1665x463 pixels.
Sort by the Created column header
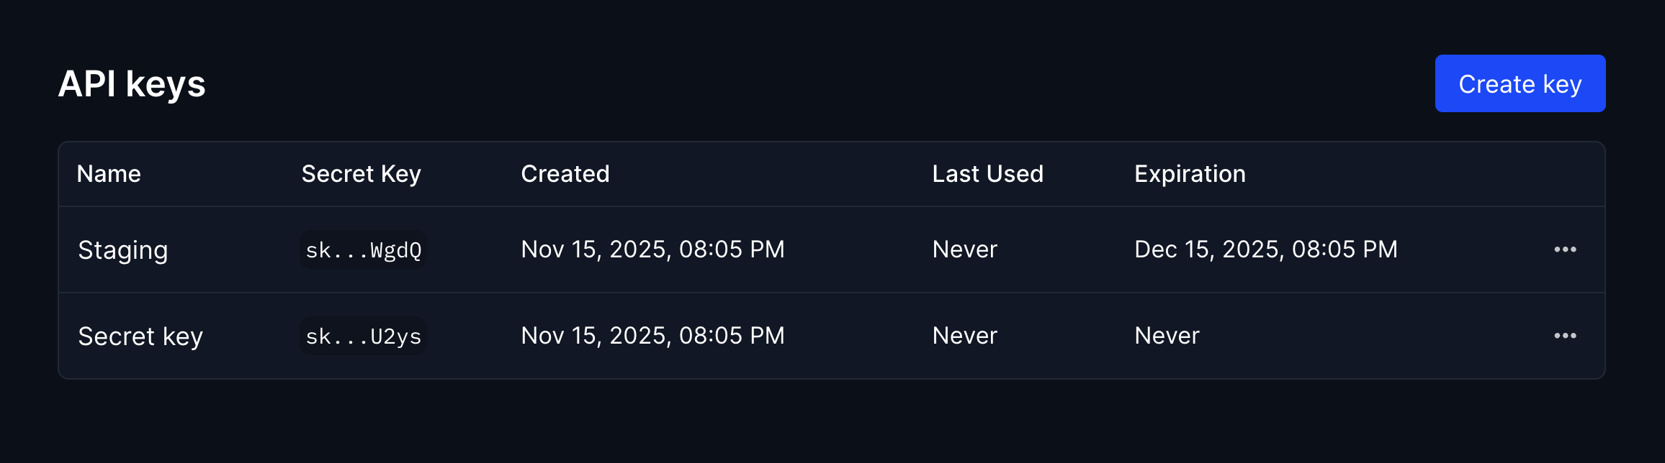(565, 173)
